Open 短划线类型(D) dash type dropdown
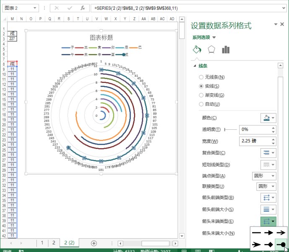 coord(268,165)
